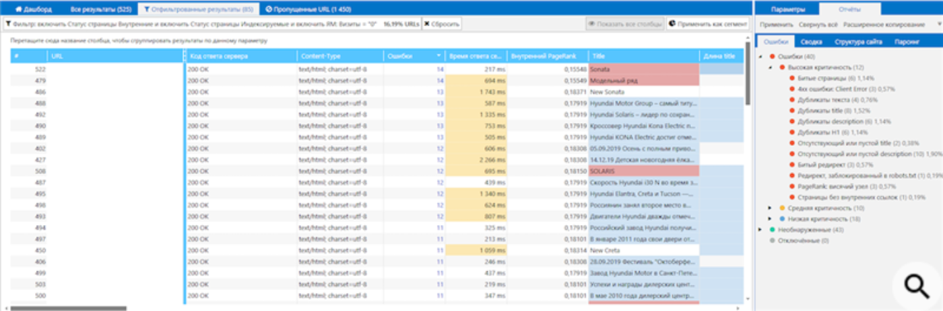Screen dimensions: 943x311
Task: Click the pie-chart icon beside Применить как сегмент
Action: (672, 24)
